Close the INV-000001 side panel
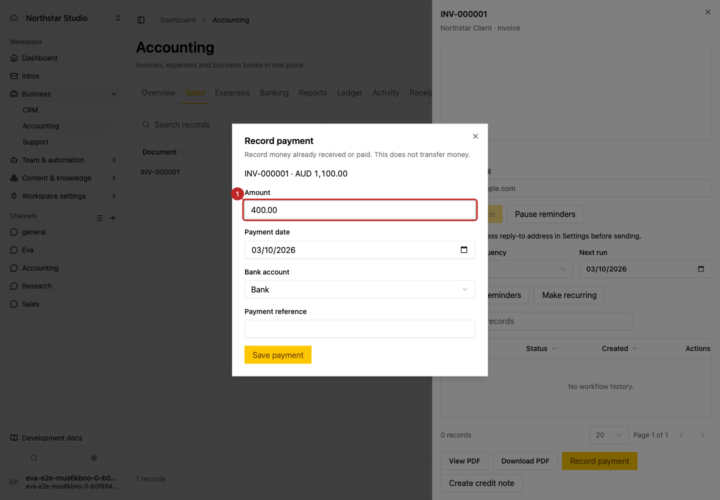 click(x=708, y=12)
